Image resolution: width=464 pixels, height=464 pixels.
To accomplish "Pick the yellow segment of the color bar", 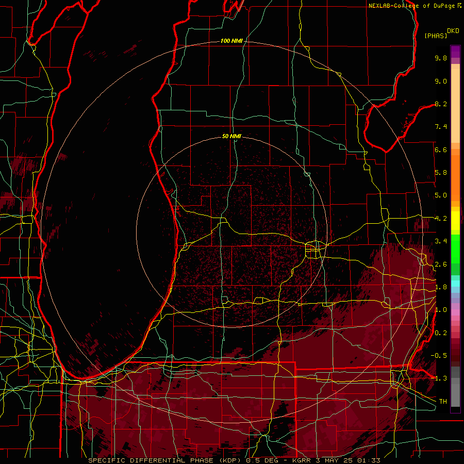I will tap(455, 221).
